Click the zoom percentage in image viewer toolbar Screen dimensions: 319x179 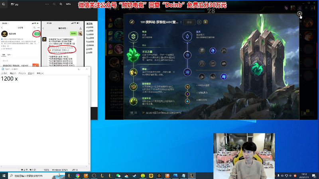click(x=68, y=4)
